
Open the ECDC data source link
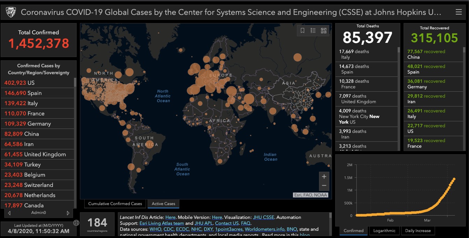point(183,229)
